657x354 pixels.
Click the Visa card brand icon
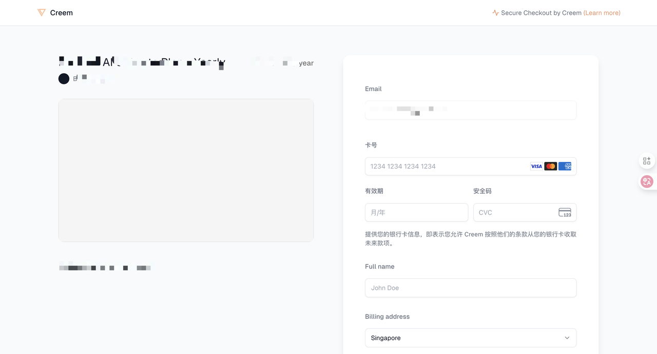pos(536,166)
